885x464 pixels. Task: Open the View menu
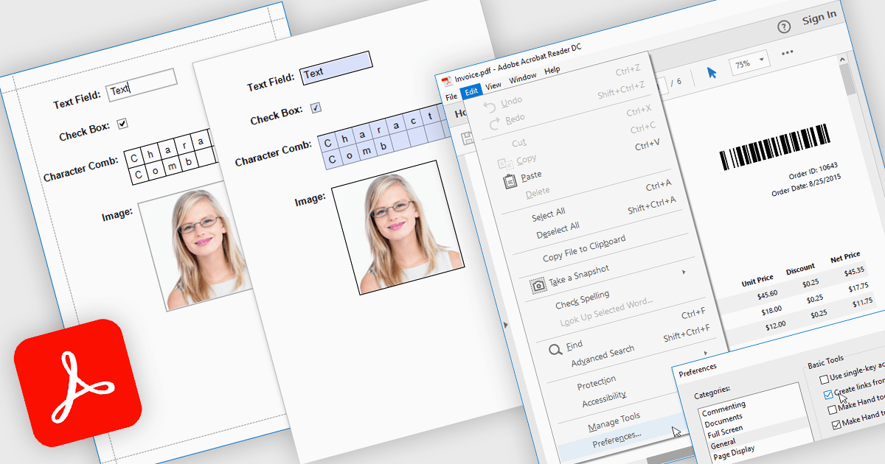[493, 86]
